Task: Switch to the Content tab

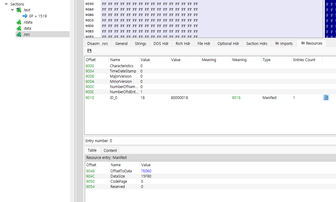Action: [x=110, y=150]
